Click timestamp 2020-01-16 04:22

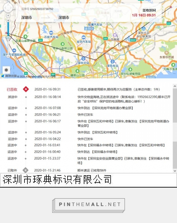(x=47, y=139)
